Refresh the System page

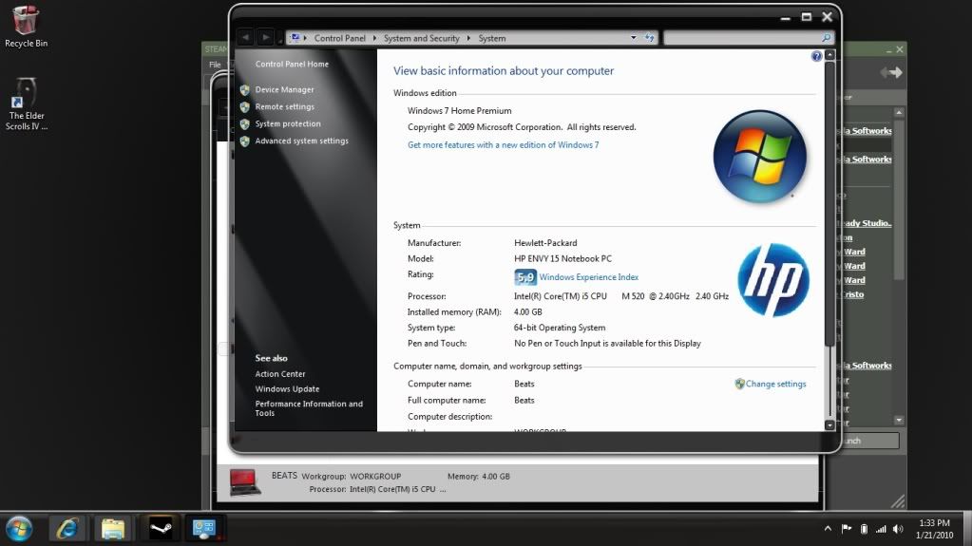point(649,38)
